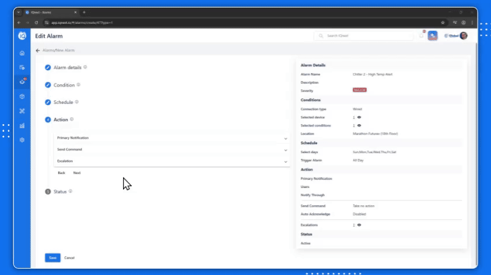Viewport: 491px width, 275px height.
Task: Open the assets cube icon in the sidebar
Action: [x=22, y=96]
